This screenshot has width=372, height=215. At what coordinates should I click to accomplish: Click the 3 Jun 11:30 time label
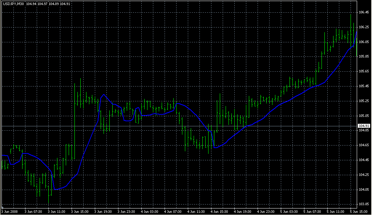pos(56,211)
